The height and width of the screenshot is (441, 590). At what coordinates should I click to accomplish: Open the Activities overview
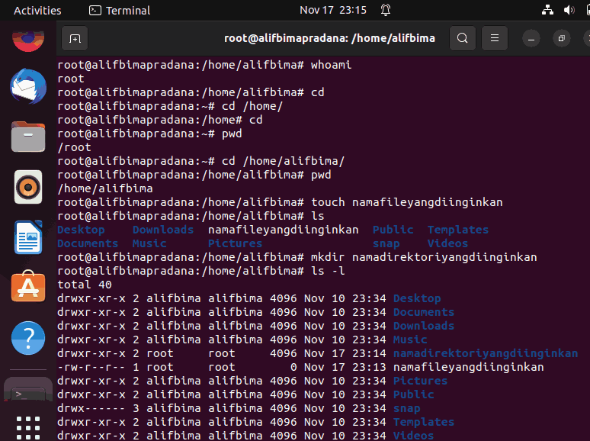coord(37,10)
